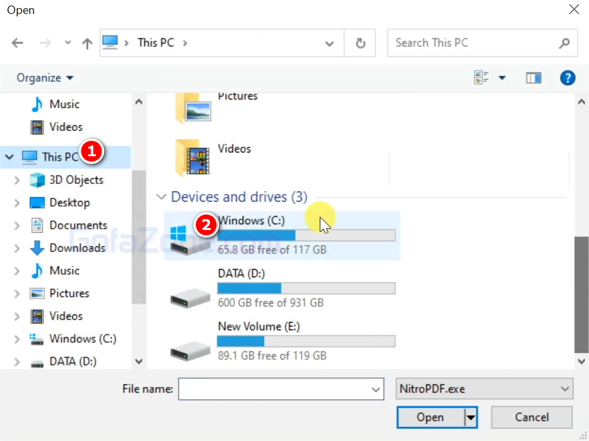Click the File name input field
589x441 pixels.
point(274,389)
